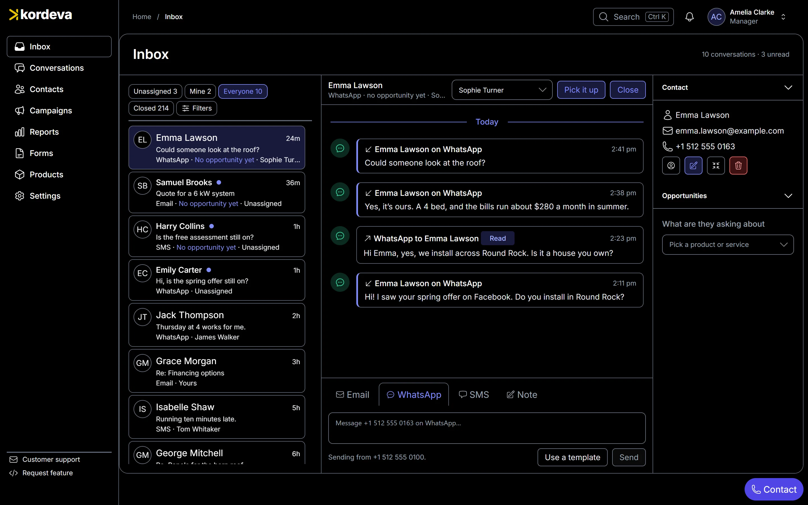This screenshot has width=808, height=505.
Task: Open the Search box
Action: [x=633, y=17]
